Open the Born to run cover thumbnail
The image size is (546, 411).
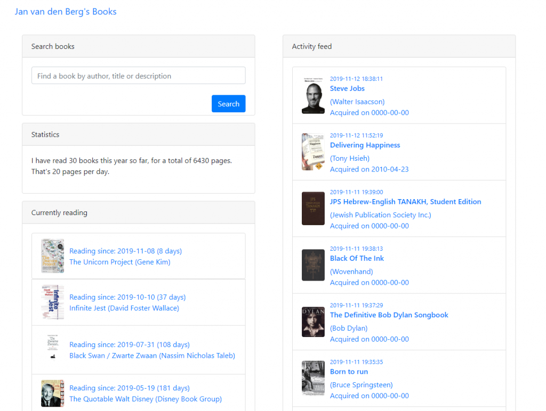click(x=313, y=378)
